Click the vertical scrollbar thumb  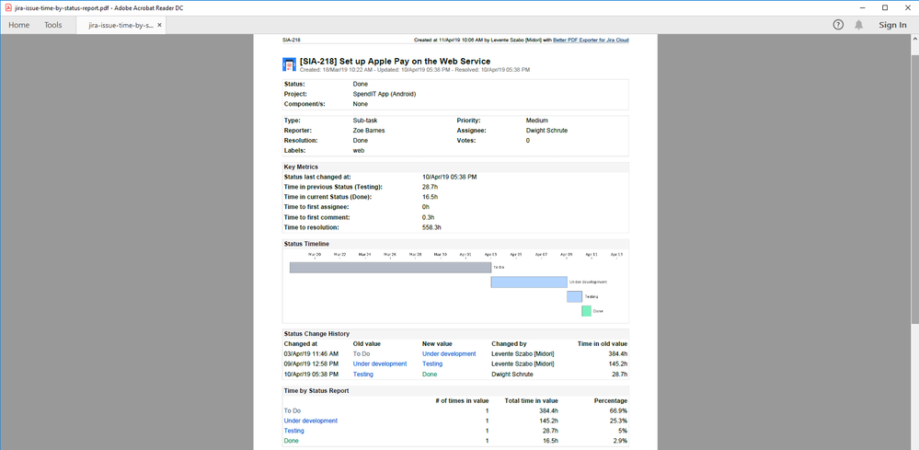point(915,188)
